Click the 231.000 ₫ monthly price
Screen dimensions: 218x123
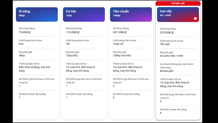120,32
